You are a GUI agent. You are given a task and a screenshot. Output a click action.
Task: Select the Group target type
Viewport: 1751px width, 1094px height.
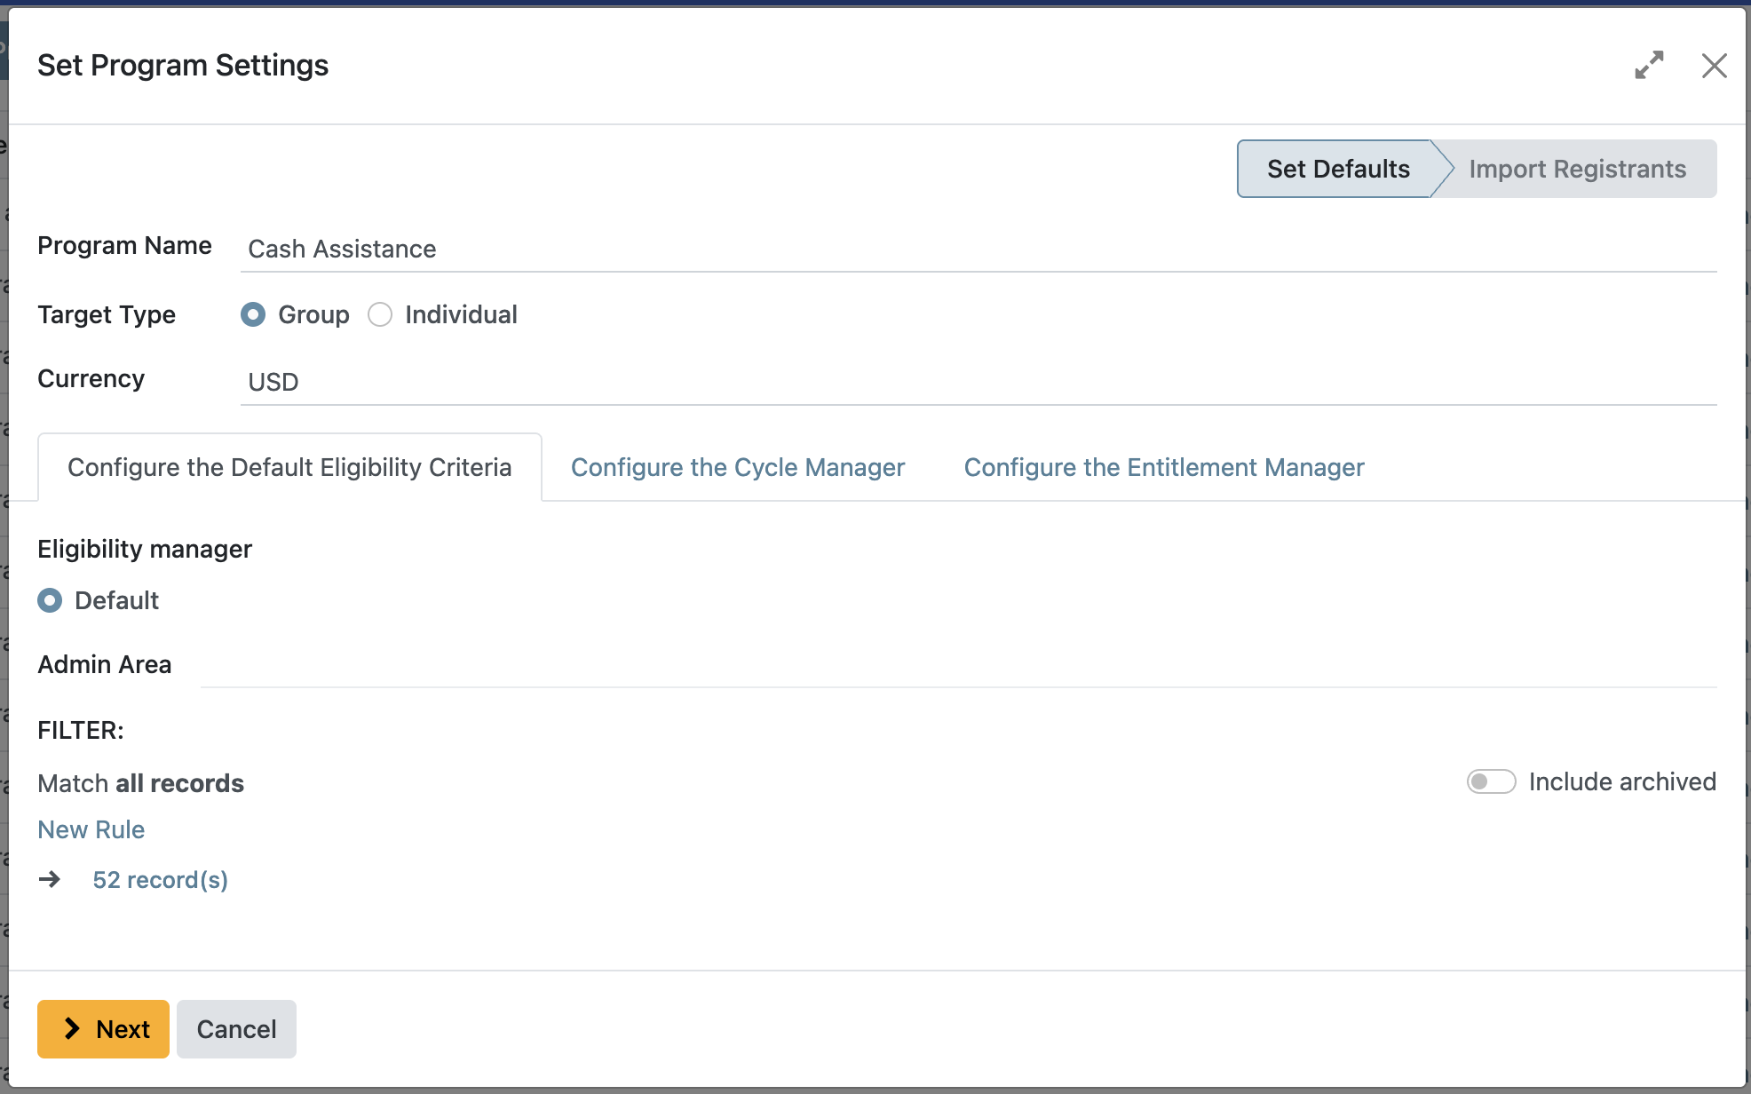pos(253,314)
